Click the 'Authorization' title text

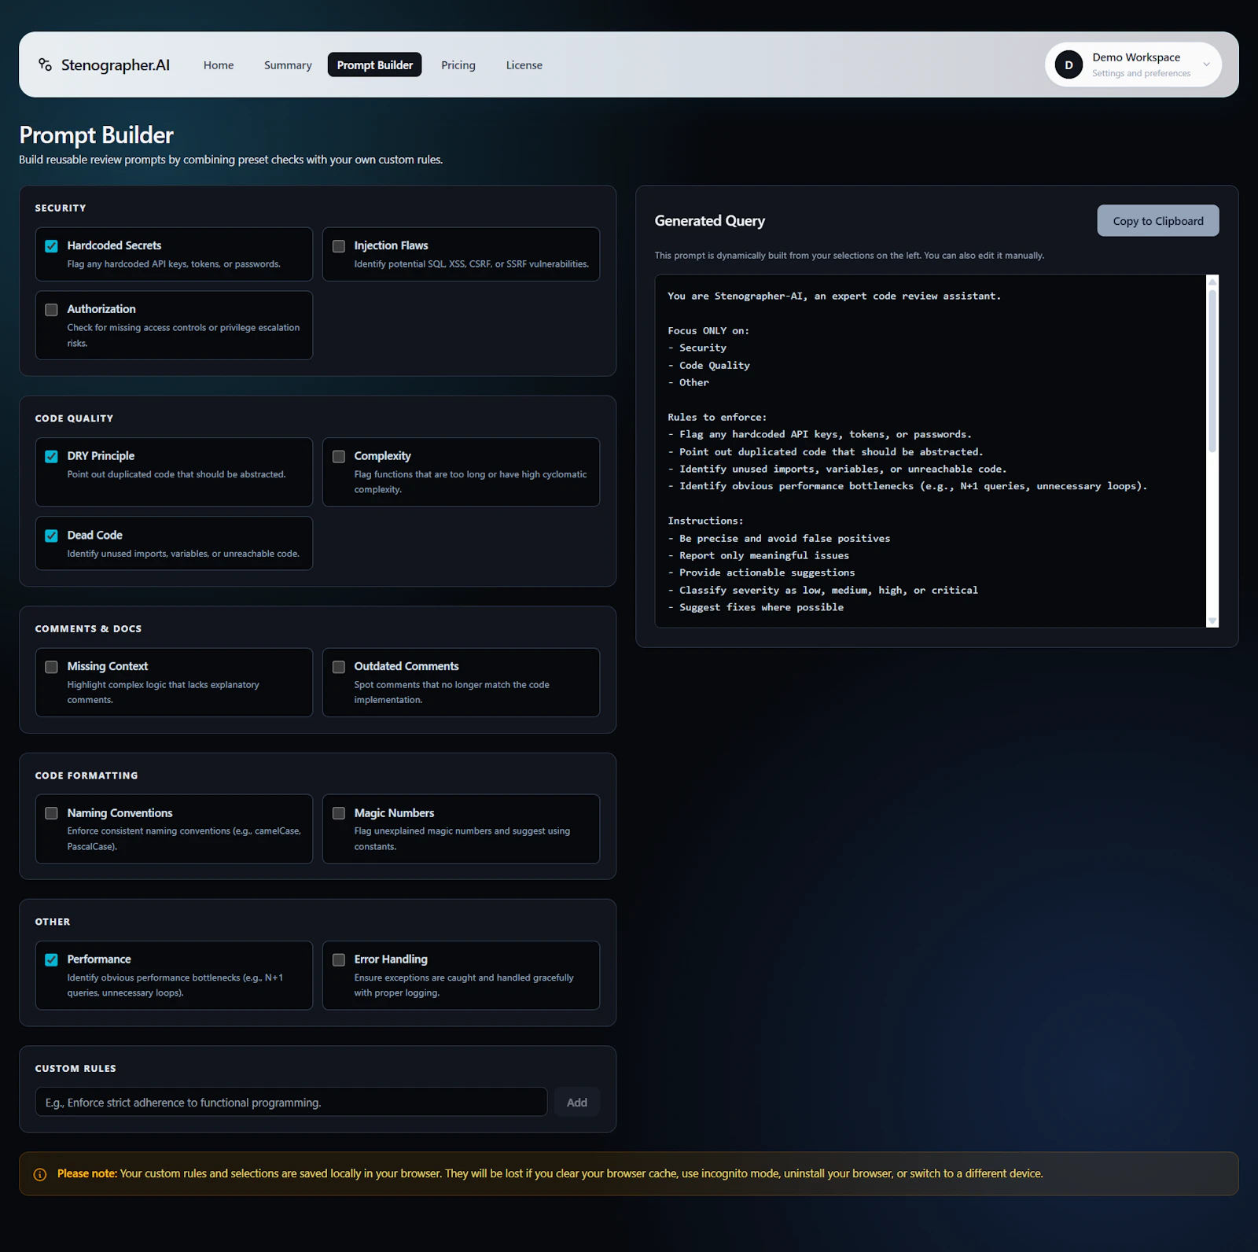click(101, 309)
